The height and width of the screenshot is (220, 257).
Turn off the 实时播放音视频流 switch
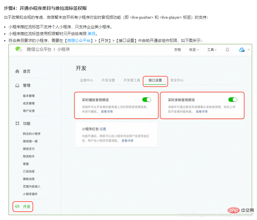(147, 100)
